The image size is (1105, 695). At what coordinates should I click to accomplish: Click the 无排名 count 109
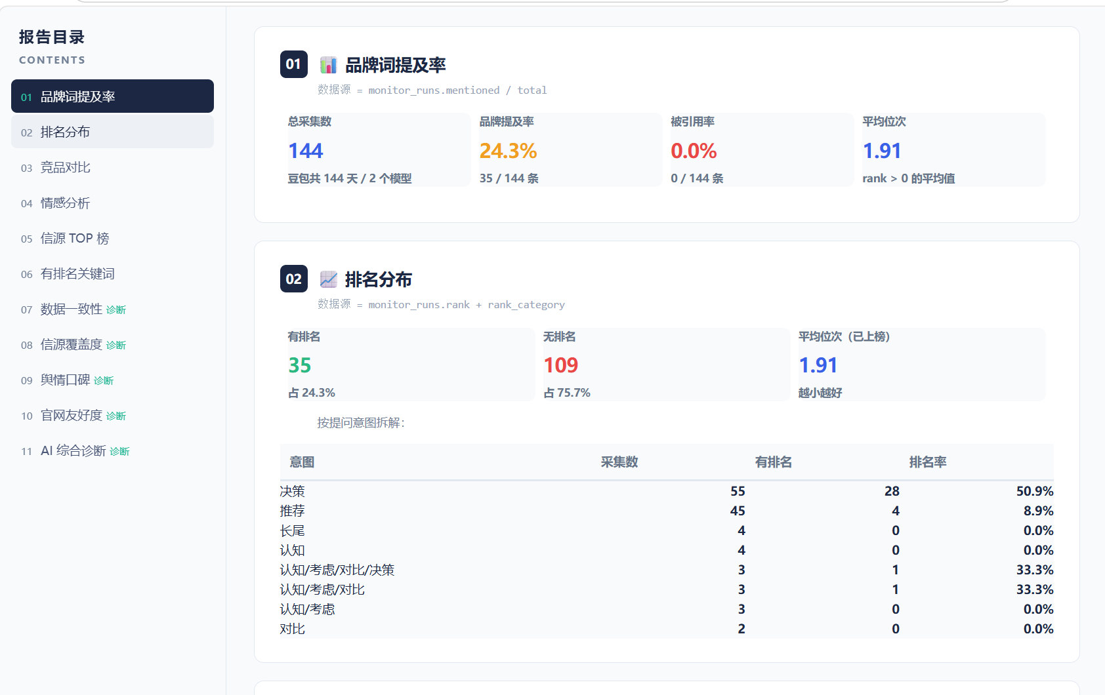561,365
